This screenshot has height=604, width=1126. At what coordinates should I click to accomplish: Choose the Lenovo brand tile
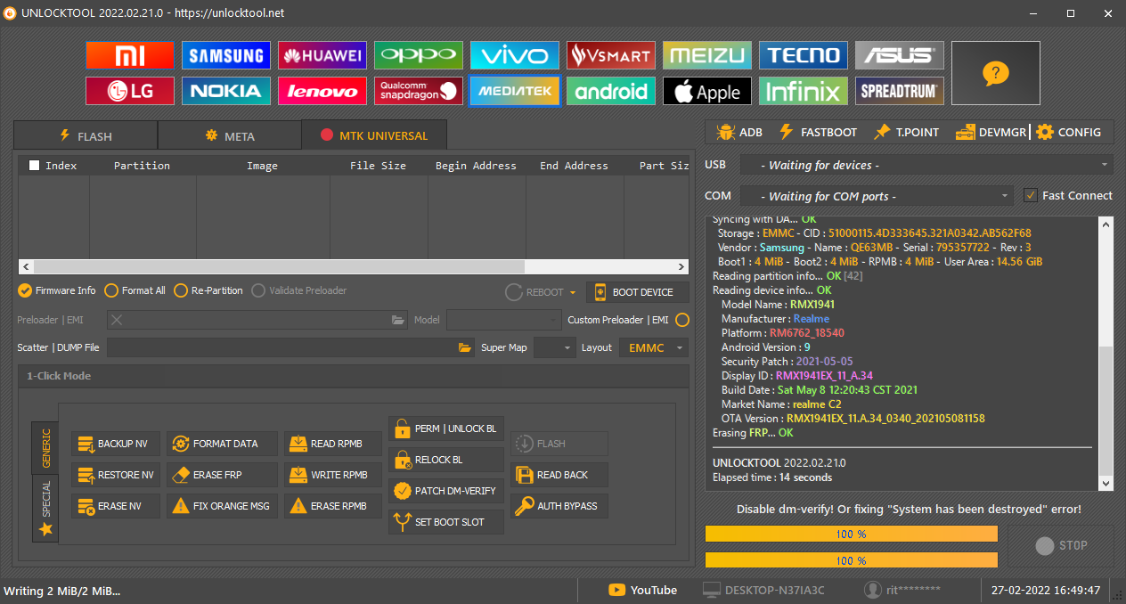322,91
